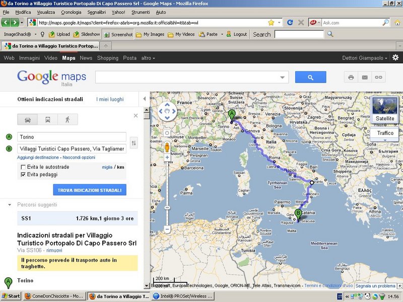The width and height of the screenshot is (403, 302).
Task: Open ComeDonChisciotte taskbar window
Action: pos(54,296)
